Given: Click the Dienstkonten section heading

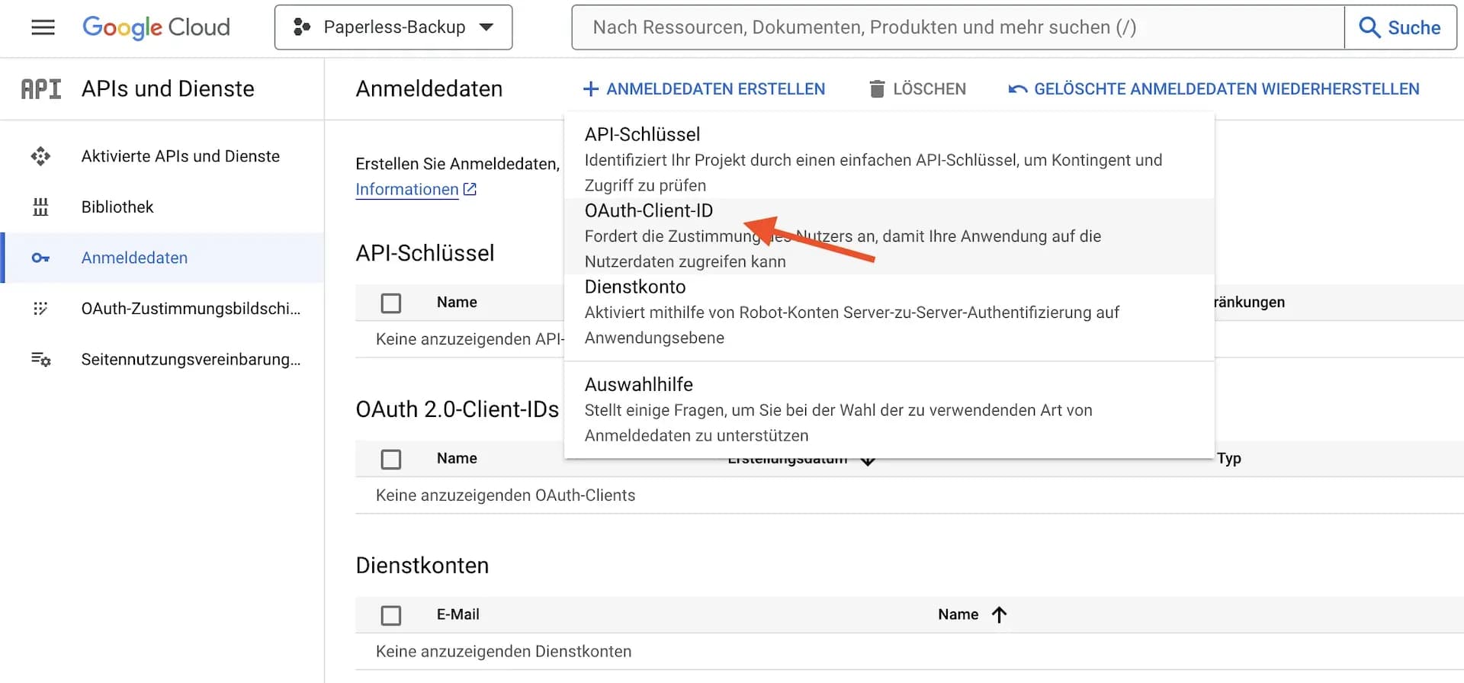Looking at the screenshot, I should [422, 566].
